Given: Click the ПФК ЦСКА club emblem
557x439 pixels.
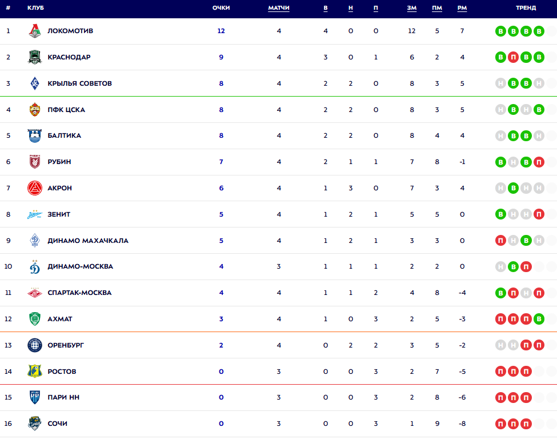Looking at the screenshot, I should [x=35, y=110].
